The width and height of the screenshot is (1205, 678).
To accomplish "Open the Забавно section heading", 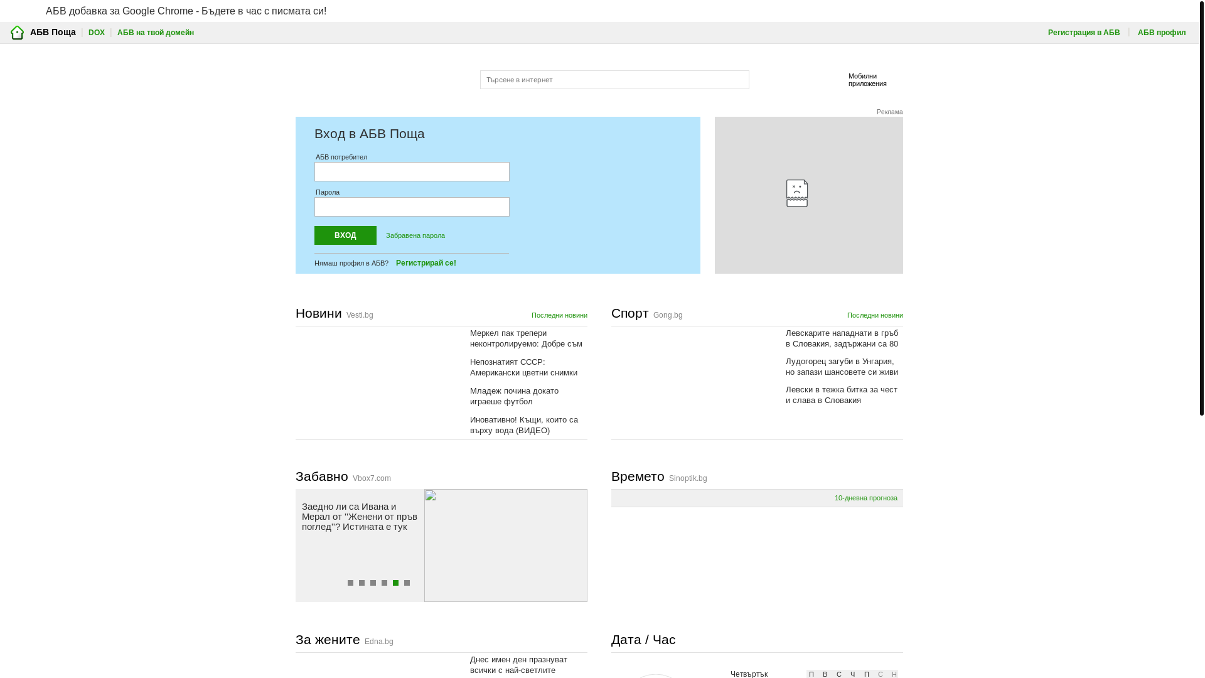I will tap(322, 476).
